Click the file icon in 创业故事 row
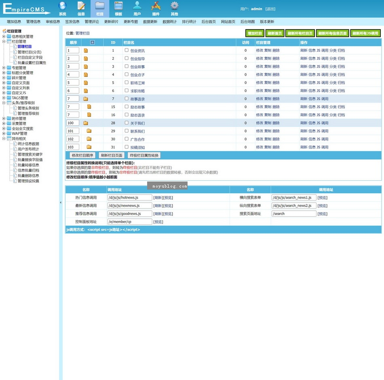The height and width of the screenshot is (380, 384). tap(86, 67)
